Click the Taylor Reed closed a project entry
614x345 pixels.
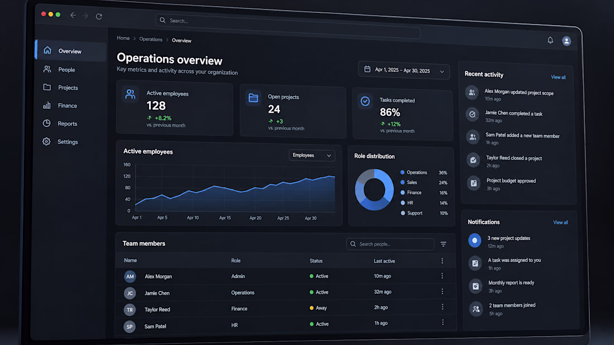[505, 161]
